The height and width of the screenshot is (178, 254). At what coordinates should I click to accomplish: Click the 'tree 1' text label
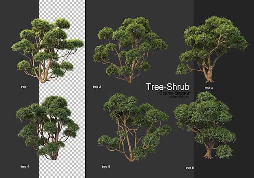pyautogui.click(x=25, y=87)
